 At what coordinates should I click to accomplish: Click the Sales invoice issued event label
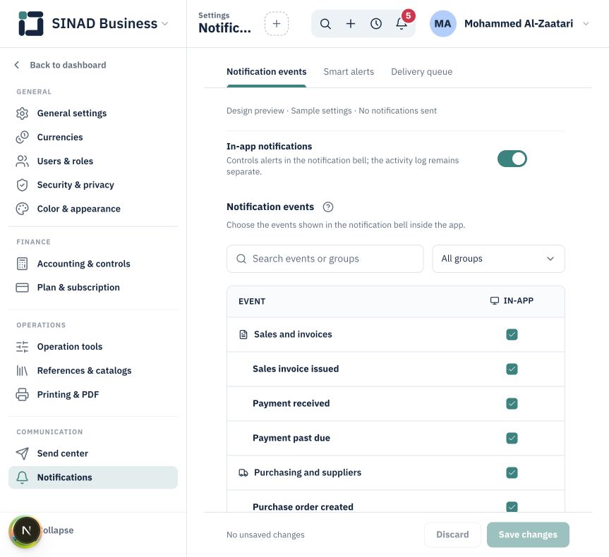pos(296,369)
